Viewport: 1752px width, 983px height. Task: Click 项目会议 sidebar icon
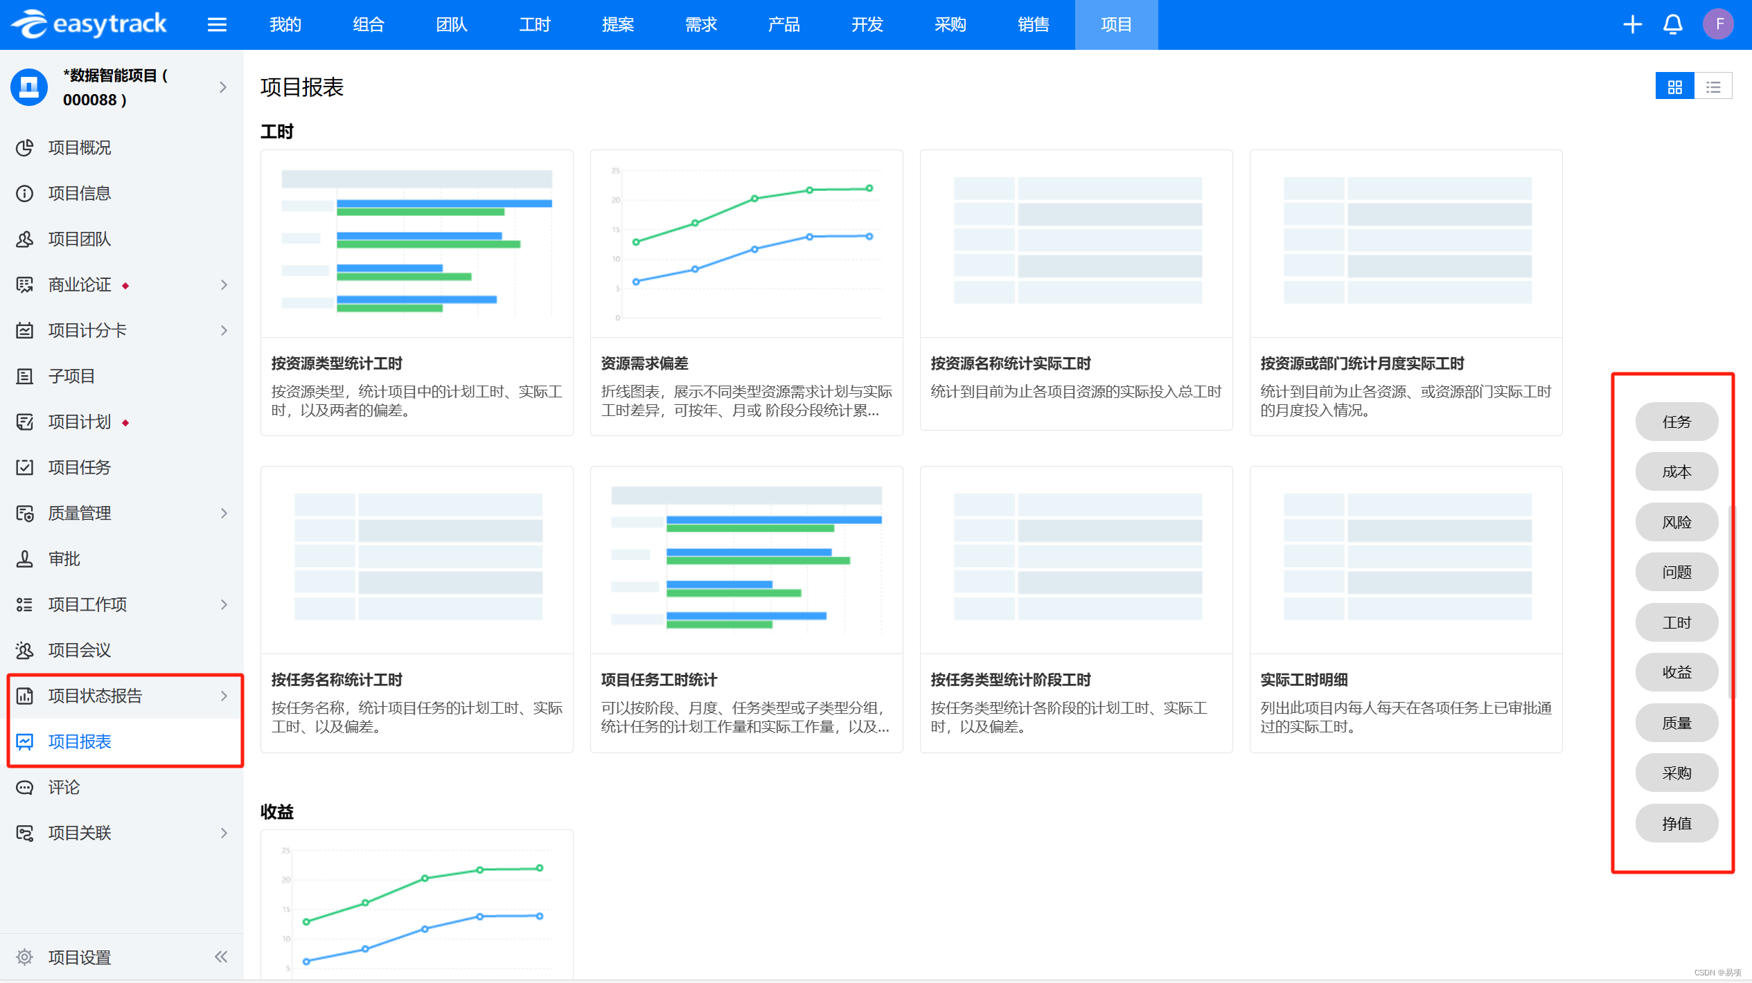[x=25, y=650]
